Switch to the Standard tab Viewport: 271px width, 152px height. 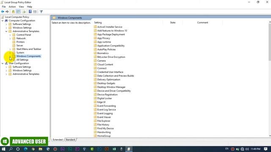pyautogui.click(x=70, y=140)
